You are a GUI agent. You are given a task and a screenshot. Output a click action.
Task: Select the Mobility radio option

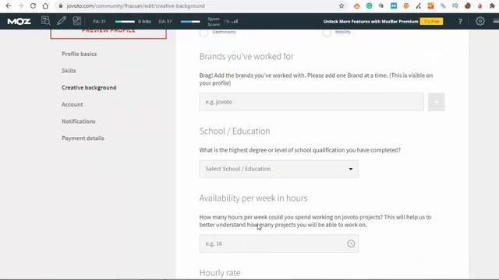[327, 33]
